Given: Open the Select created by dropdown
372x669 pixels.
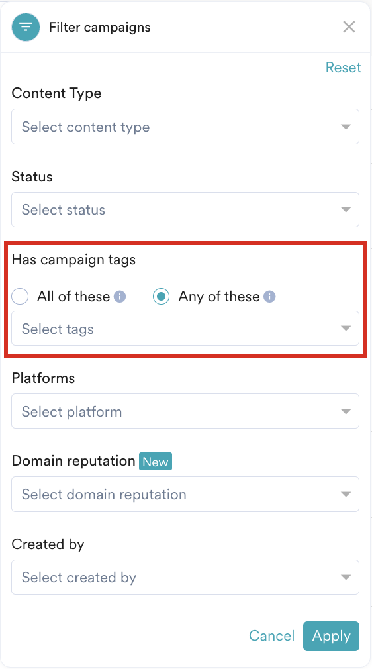Looking at the screenshot, I should 185,578.
